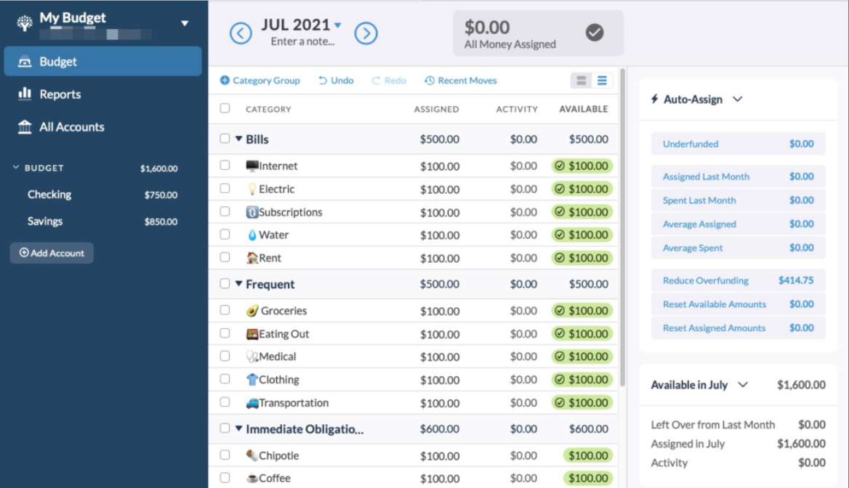
Task: Collapse the Budget accounts section
Action: (16, 168)
